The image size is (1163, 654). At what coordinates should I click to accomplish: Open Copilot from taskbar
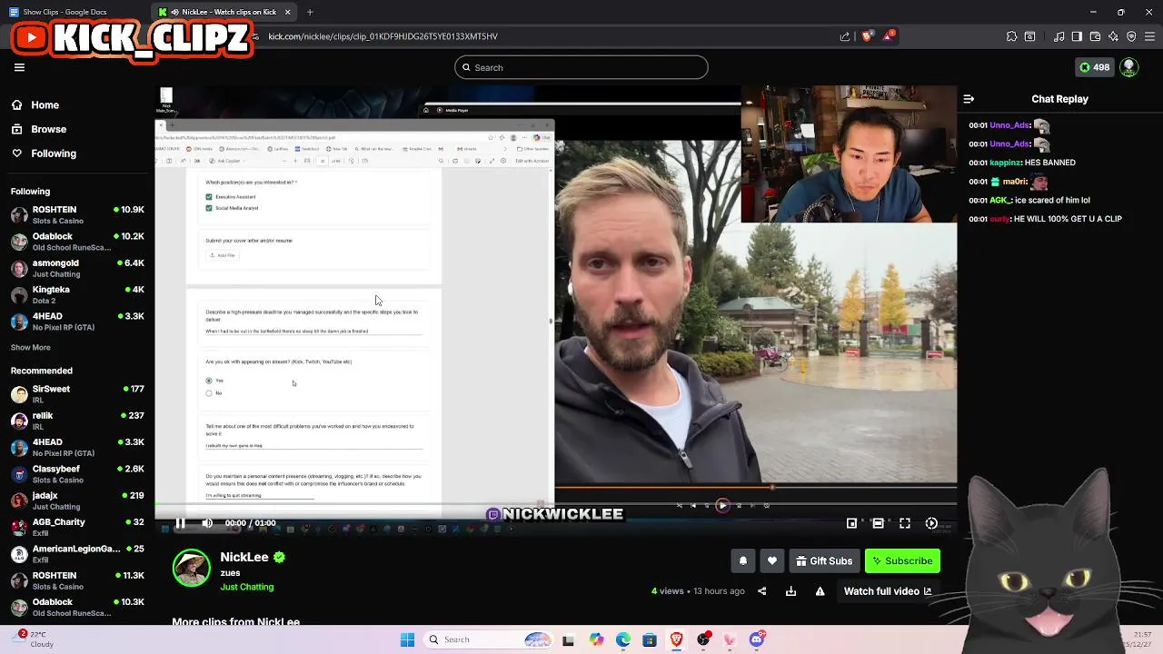coord(596,639)
